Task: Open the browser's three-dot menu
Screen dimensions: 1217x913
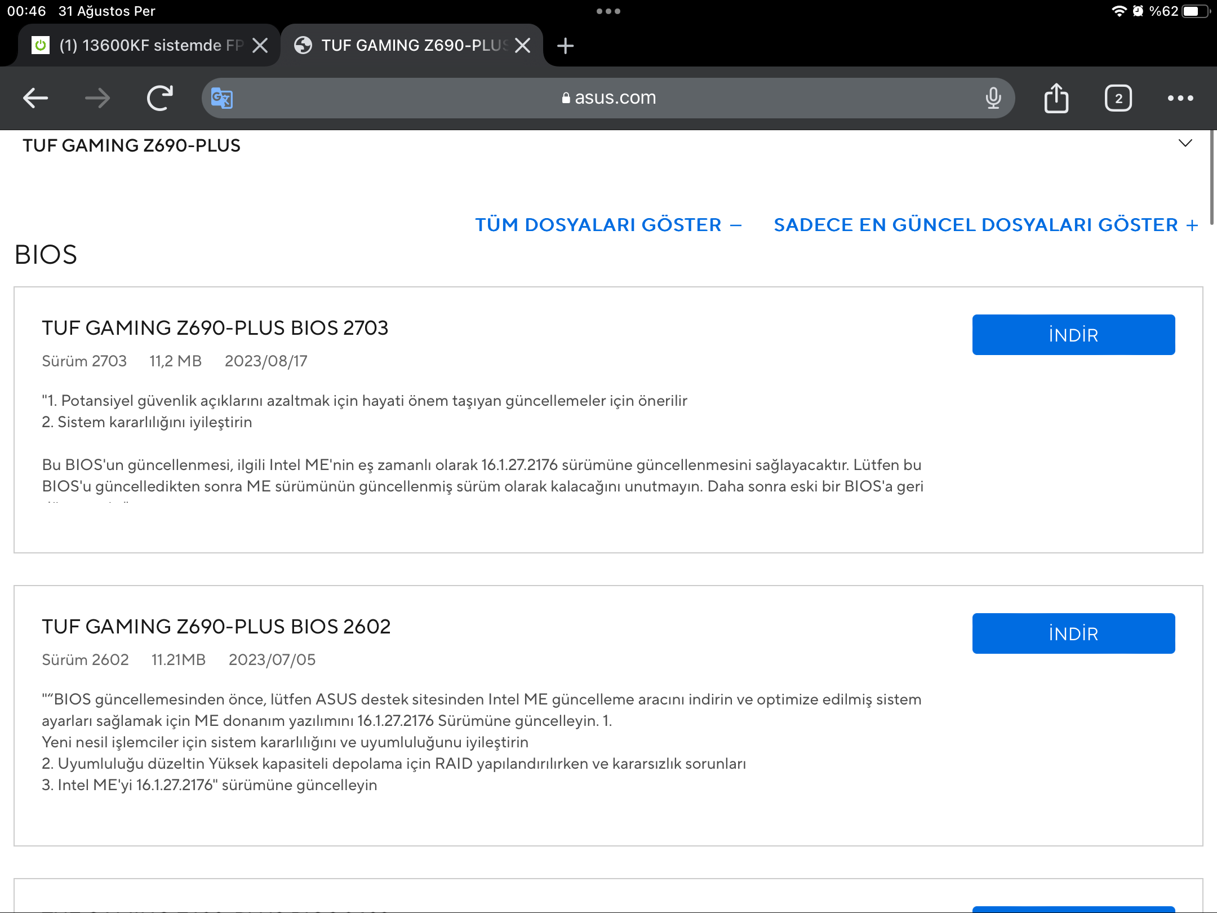Action: coord(1180,98)
